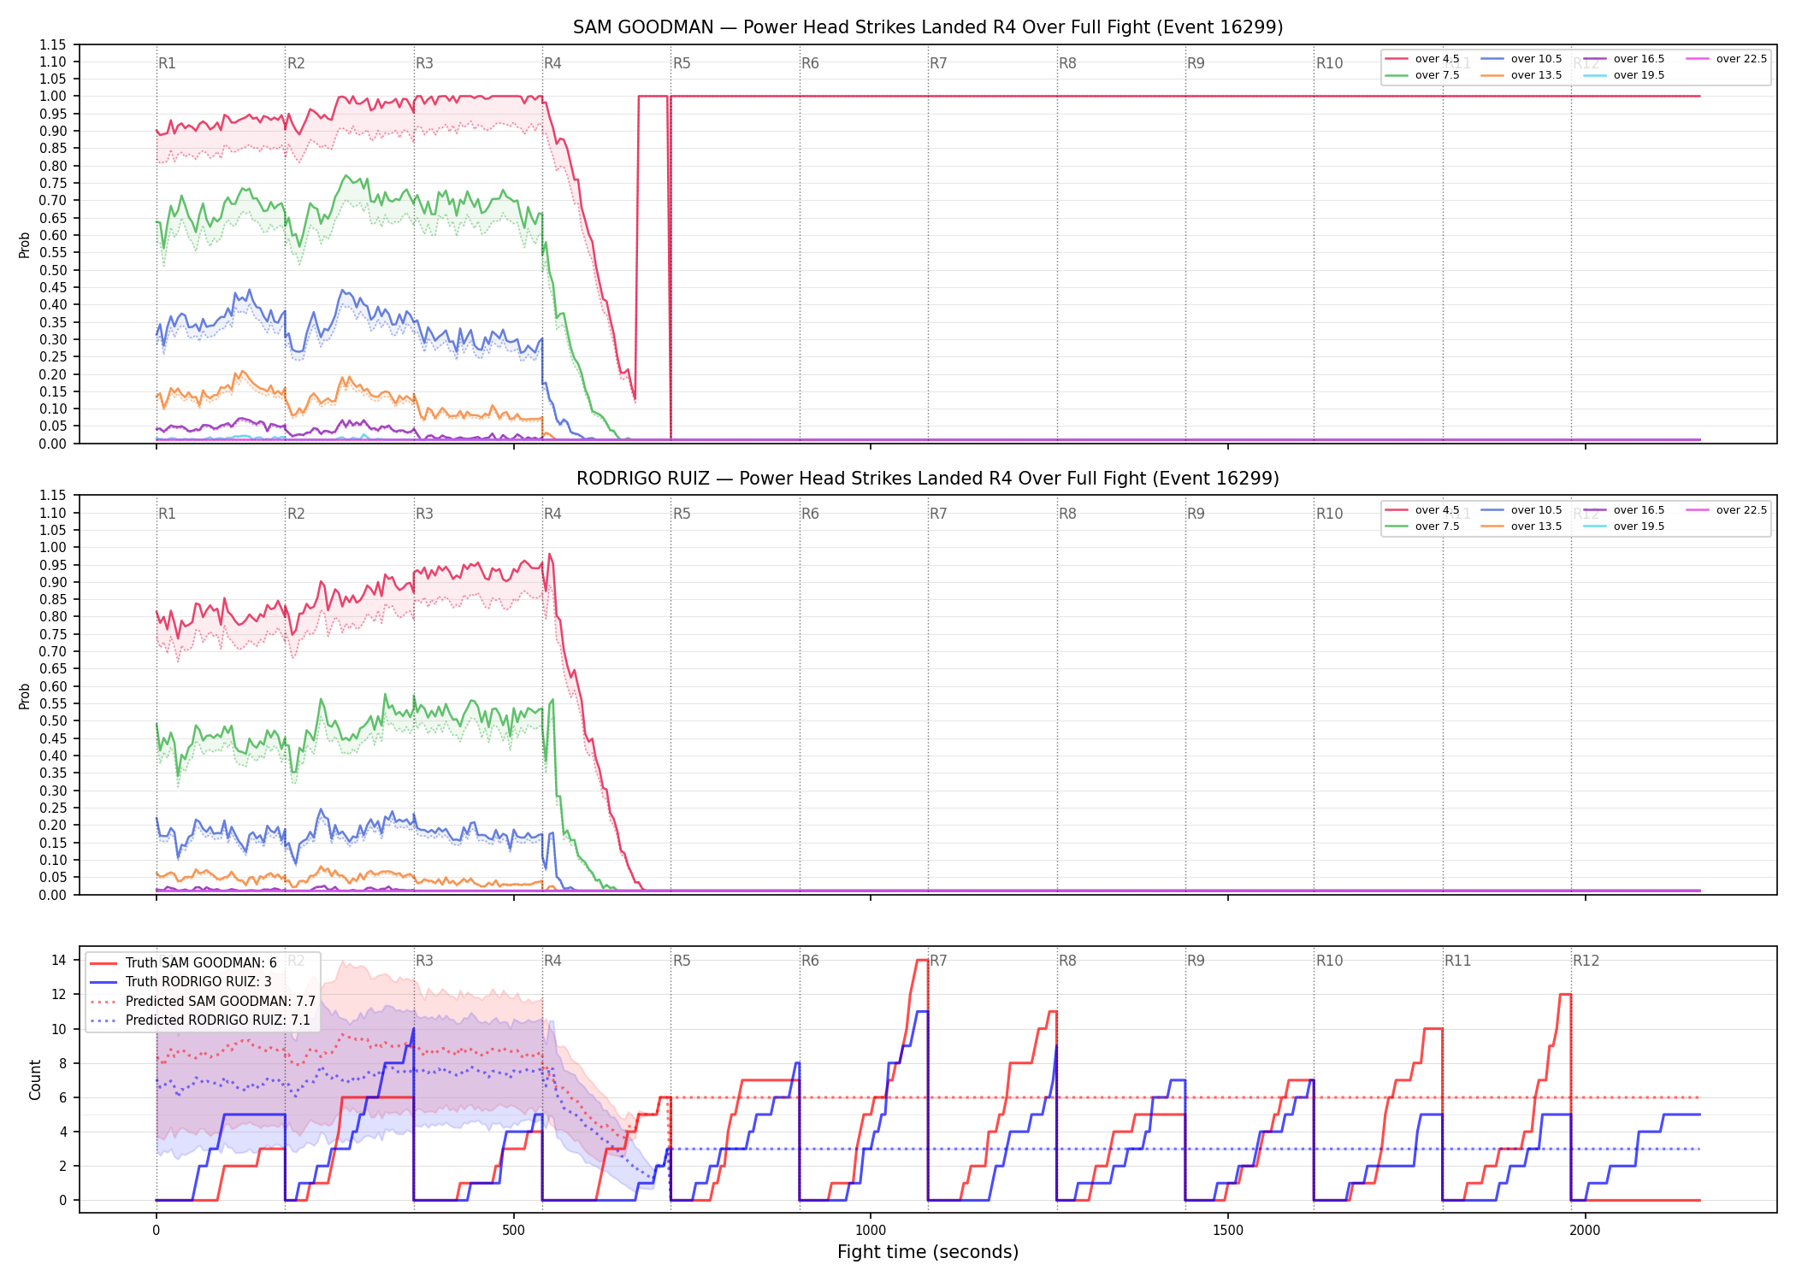Click the R5 round marker in SAM GOODMAN chart
Screen dimensions: 1796x1282
(x=682, y=63)
